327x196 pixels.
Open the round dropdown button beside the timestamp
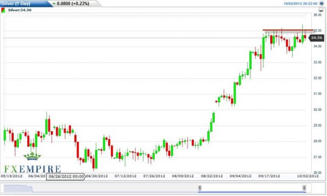click(321, 4)
